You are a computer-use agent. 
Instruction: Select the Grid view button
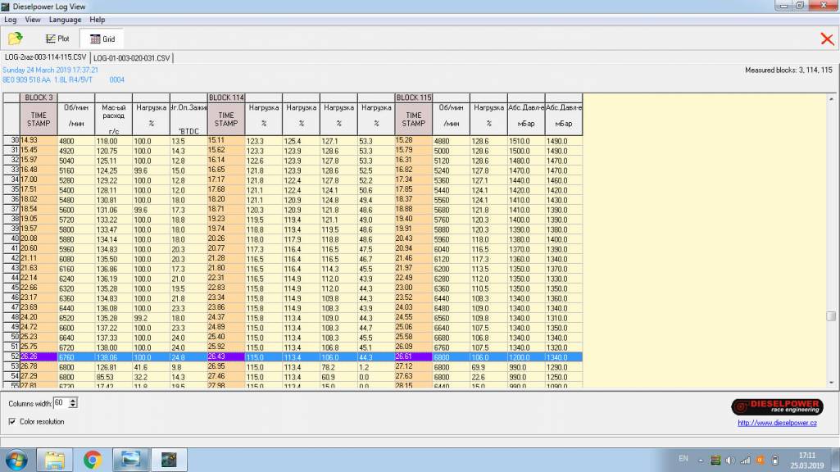pos(102,39)
